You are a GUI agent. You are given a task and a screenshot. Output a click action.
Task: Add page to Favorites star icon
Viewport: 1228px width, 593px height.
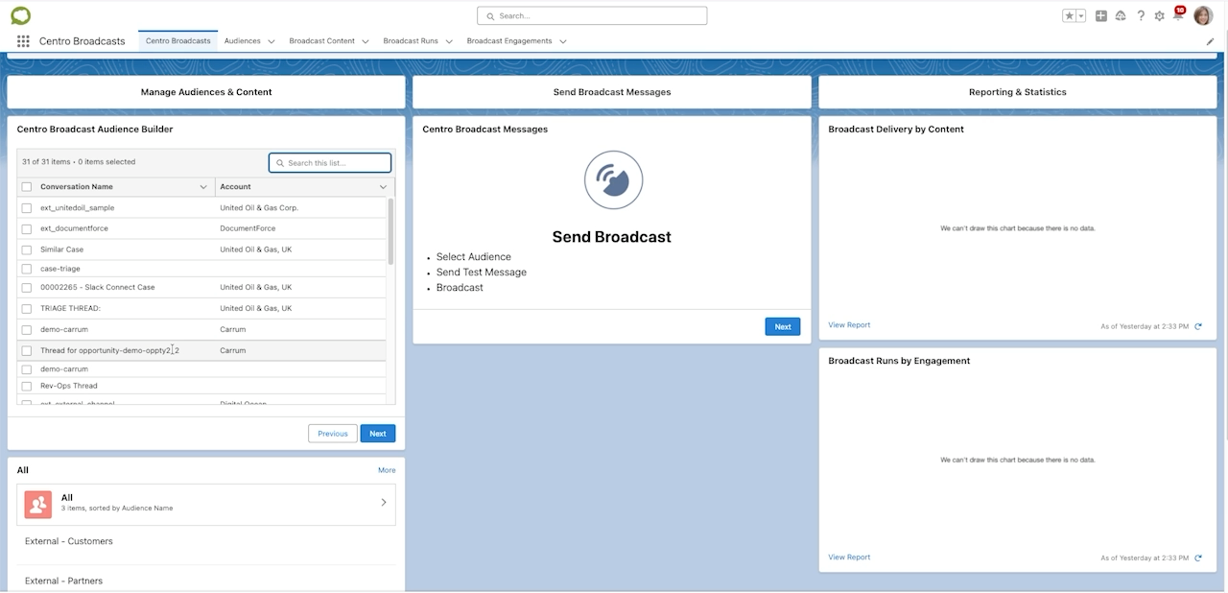click(x=1069, y=15)
